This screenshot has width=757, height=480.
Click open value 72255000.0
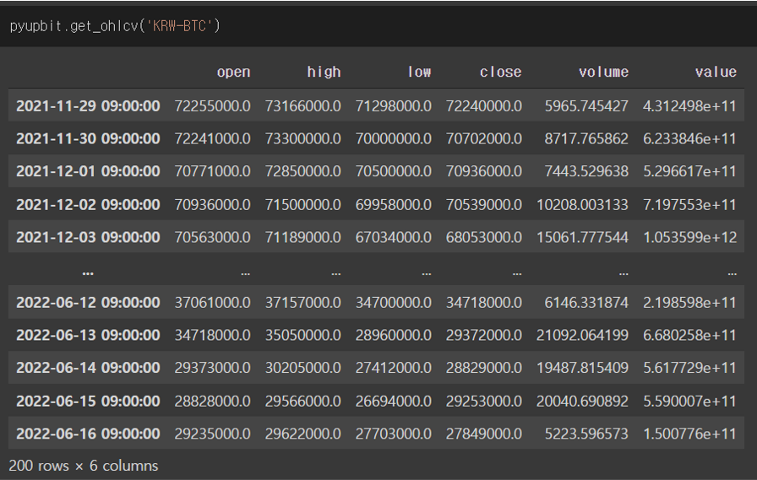pos(212,106)
